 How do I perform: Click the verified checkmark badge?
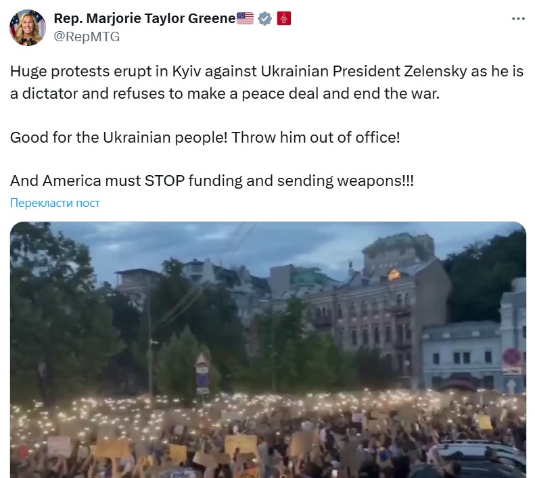(264, 19)
